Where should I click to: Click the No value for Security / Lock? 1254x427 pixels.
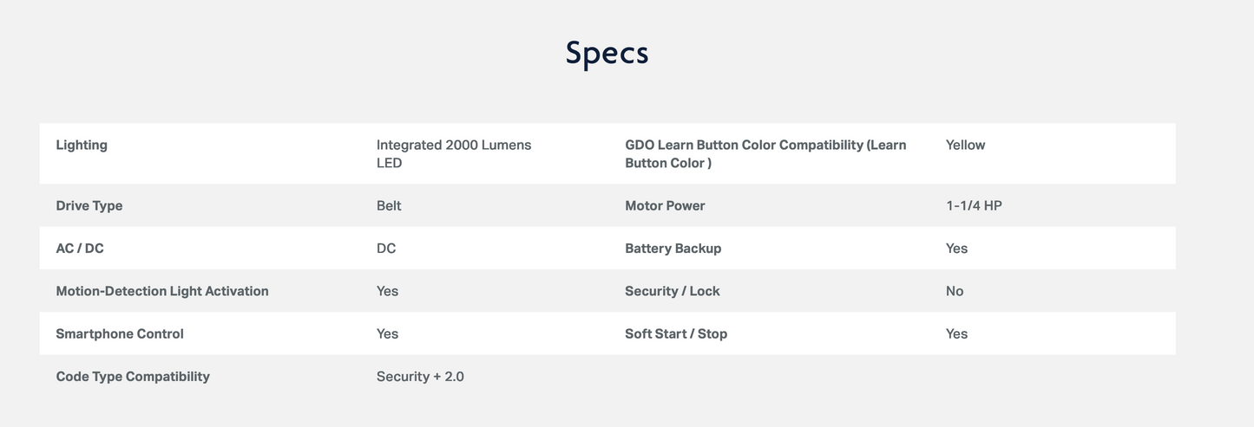pyautogui.click(x=955, y=291)
